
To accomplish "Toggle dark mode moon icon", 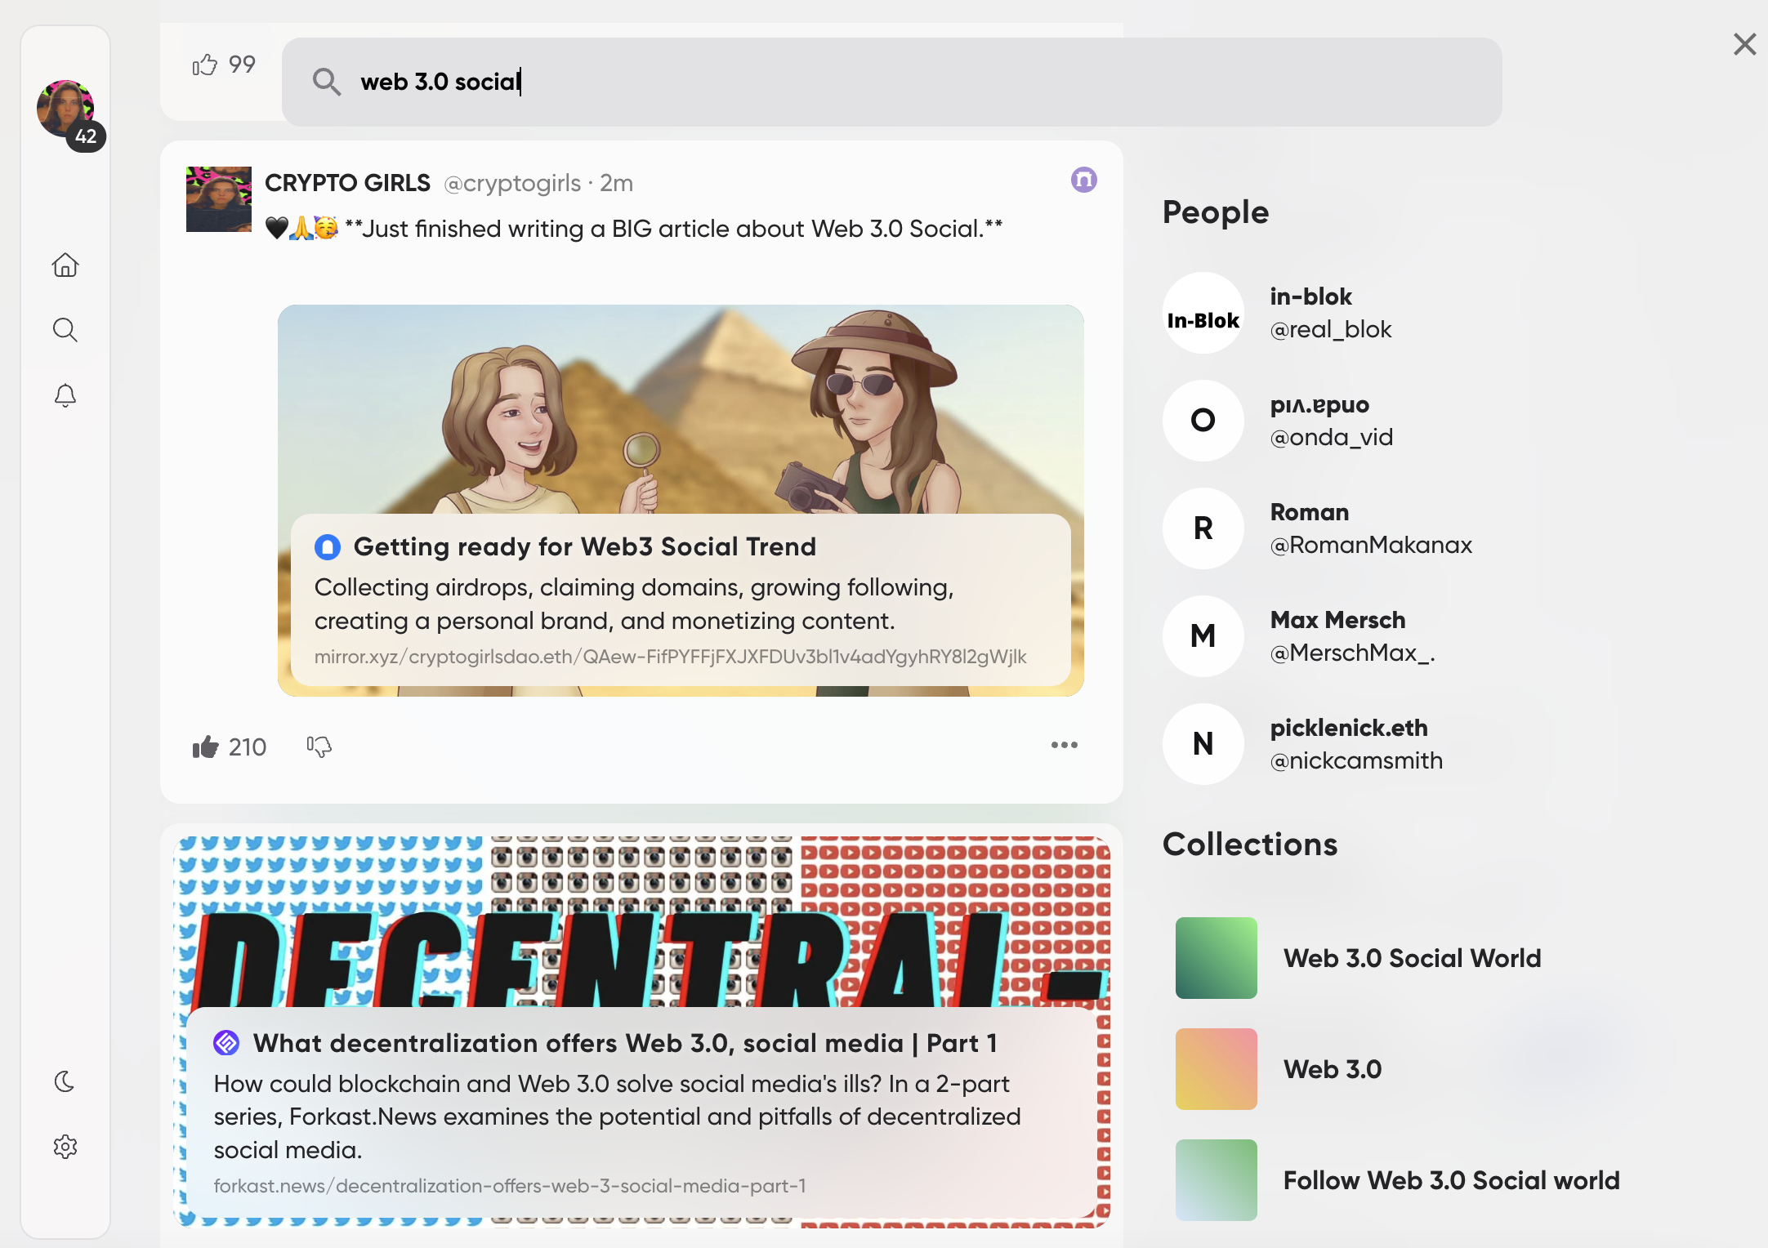I will [x=65, y=1081].
